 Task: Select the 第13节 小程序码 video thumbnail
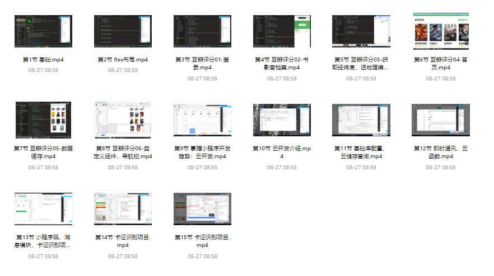click(43, 210)
